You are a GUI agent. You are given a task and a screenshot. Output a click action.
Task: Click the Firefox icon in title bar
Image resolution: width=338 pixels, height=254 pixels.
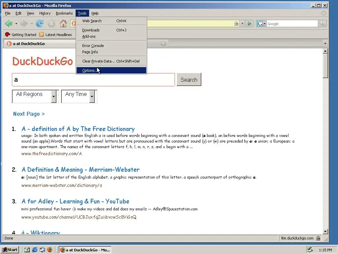click(x=6, y=5)
